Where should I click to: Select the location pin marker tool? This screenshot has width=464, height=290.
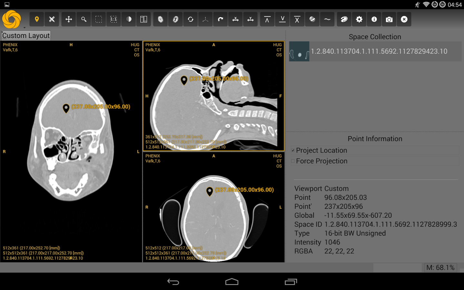(x=37, y=19)
